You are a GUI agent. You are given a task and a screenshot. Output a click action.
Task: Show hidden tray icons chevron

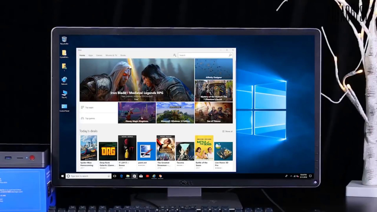tap(291, 176)
